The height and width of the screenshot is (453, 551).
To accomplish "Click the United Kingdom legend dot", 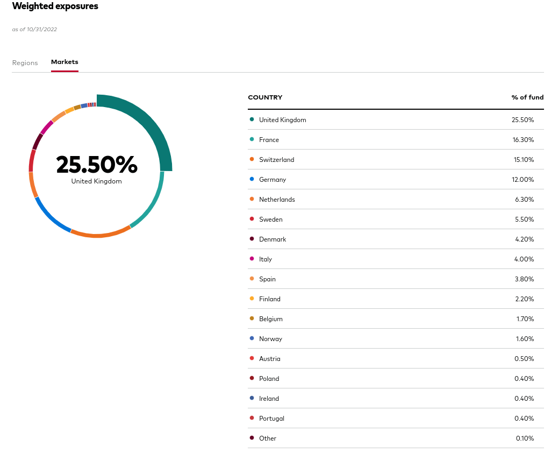I will pos(252,119).
